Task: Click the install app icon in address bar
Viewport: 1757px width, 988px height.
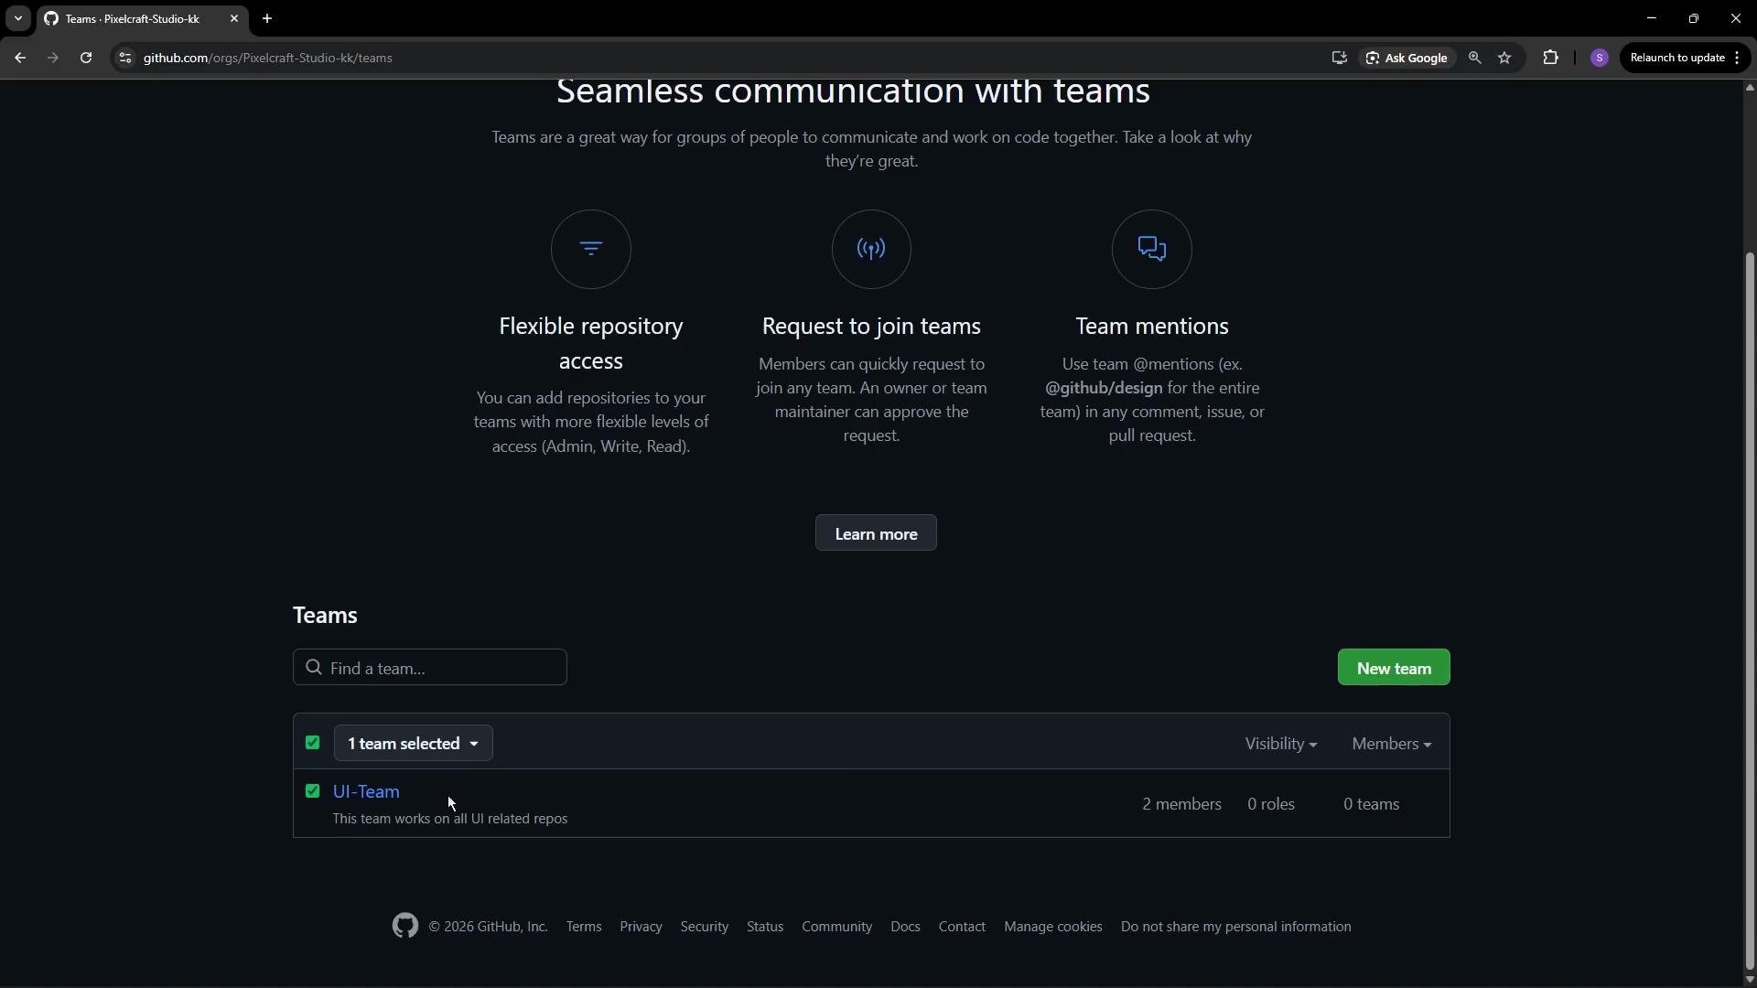Action: pos(1340,58)
